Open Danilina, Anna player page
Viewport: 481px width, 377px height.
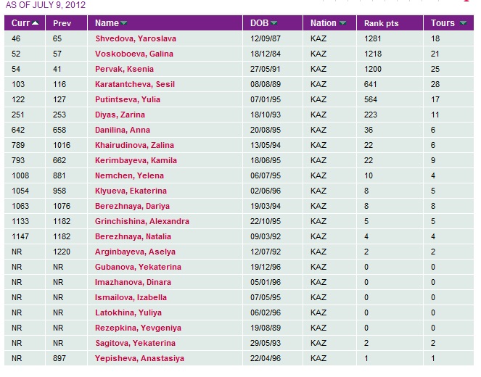[123, 130]
